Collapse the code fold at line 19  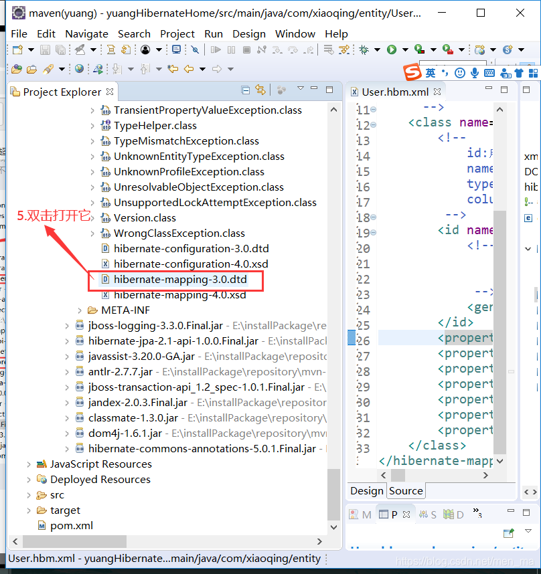pyautogui.click(x=373, y=232)
